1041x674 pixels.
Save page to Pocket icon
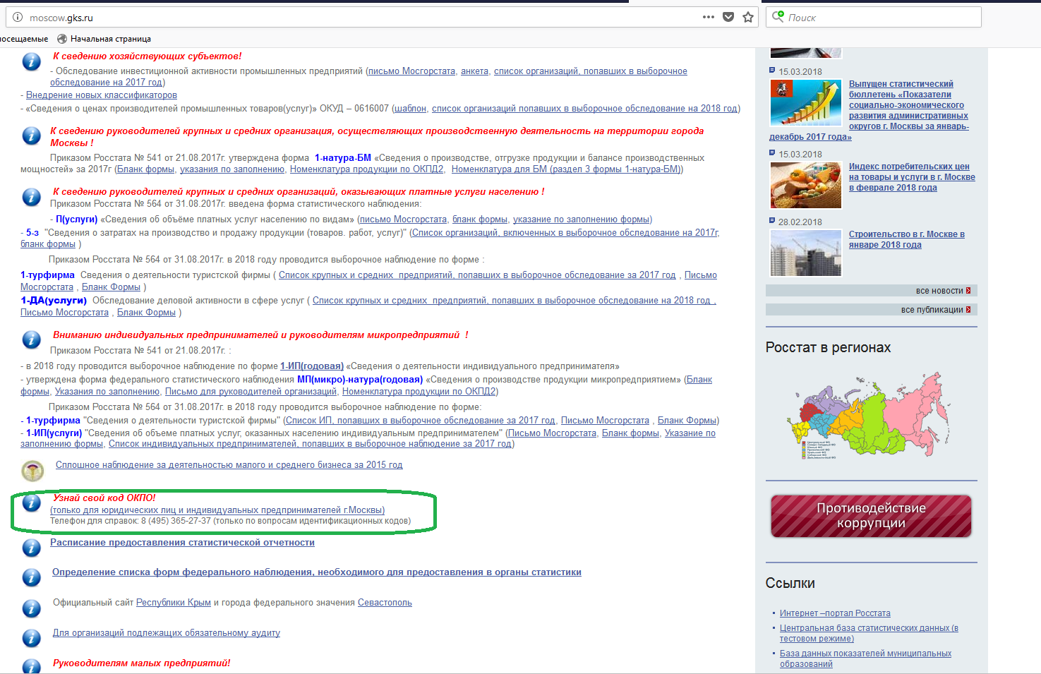tap(728, 18)
